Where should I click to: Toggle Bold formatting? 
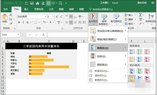point(19,22)
